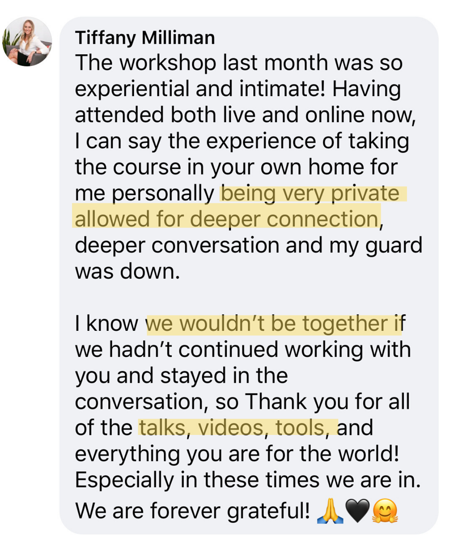Screen dimensions: 453x536
Task: Click Tiffany Milliman's profile picture
Action: [x=27, y=42]
